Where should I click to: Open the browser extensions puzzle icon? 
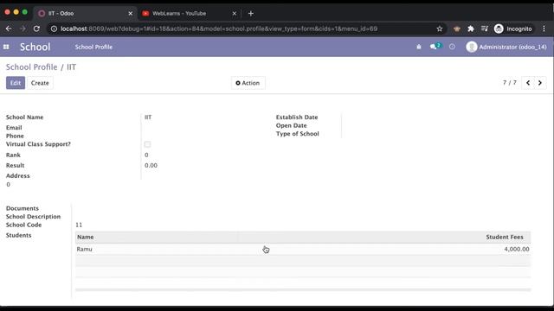[x=471, y=29]
